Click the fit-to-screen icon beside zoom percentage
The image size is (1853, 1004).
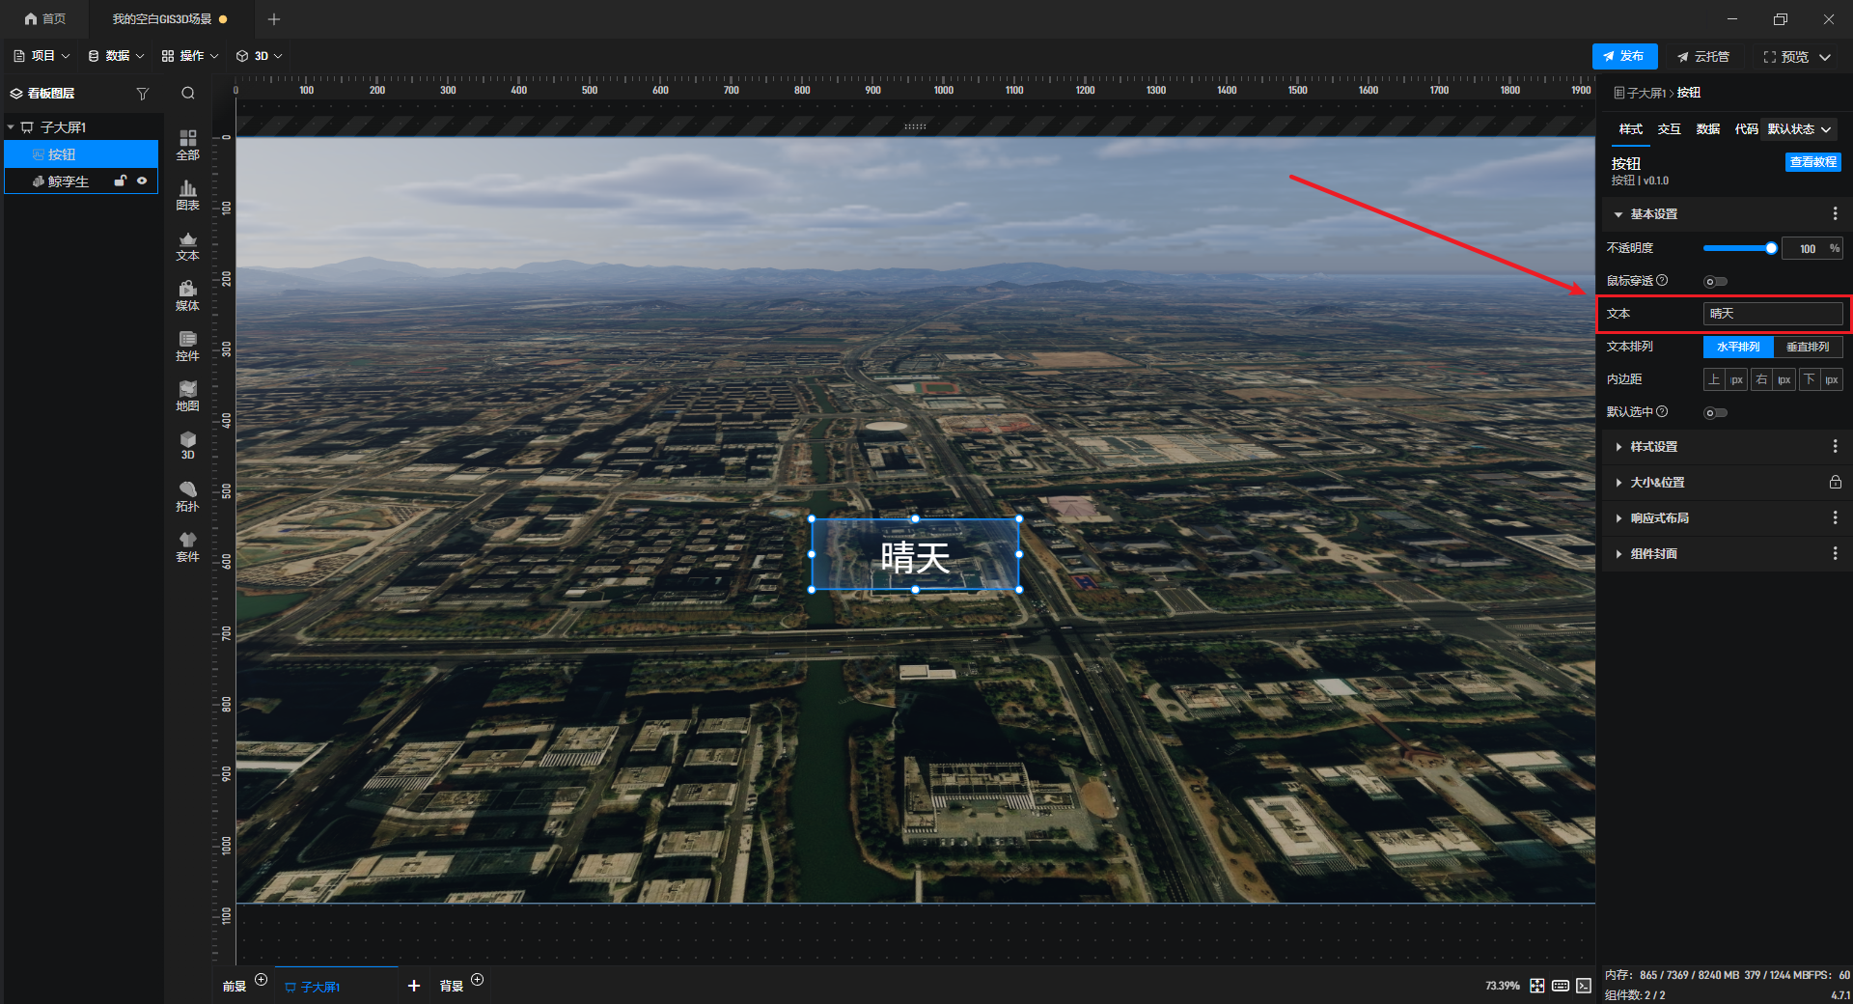[x=1537, y=986]
